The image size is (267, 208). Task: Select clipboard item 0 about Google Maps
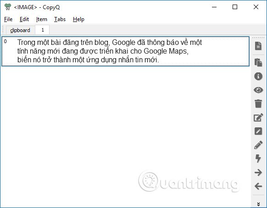tap(125, 51)
